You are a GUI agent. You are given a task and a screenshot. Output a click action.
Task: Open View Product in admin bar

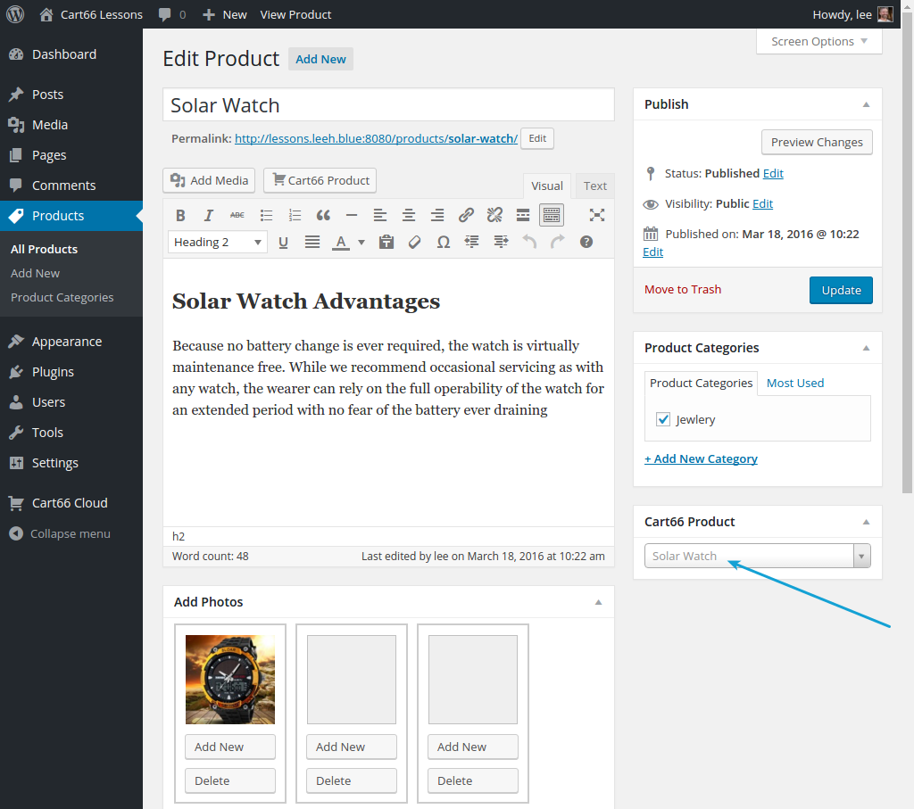295,14
